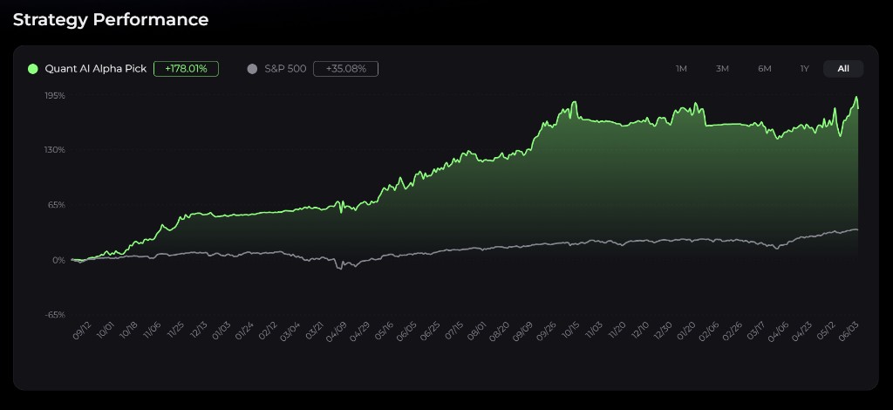Click the 01/24 date on x-axis
Viewport: 893px width, 410px height.
coord(244,331)
